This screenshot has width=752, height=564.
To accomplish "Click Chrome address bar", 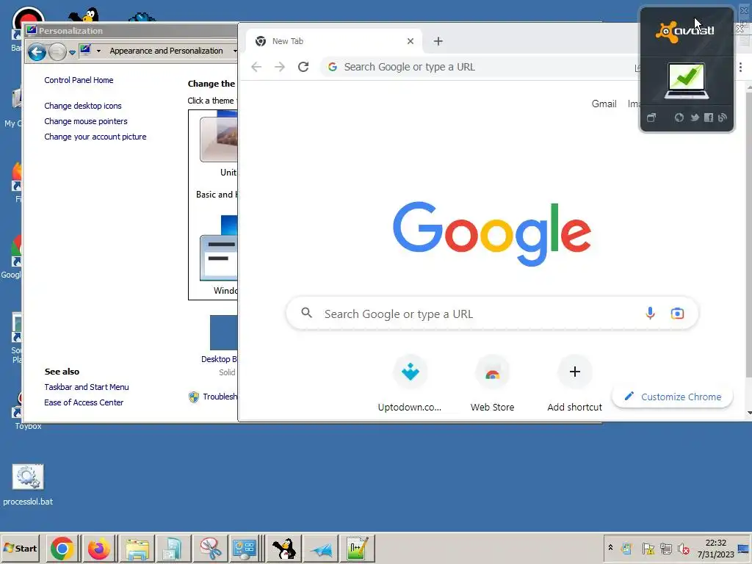I will [480, 67].
